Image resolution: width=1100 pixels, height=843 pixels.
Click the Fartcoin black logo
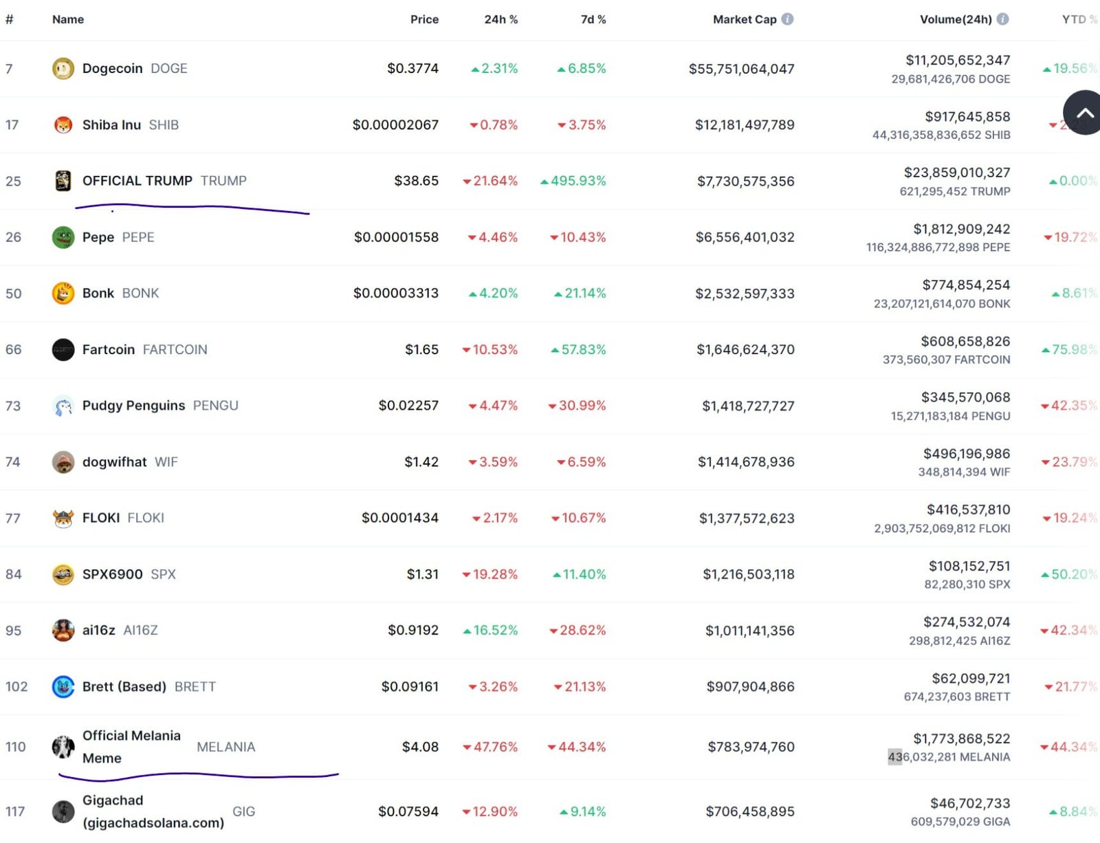pyautogui.click(x=63, y=349)
